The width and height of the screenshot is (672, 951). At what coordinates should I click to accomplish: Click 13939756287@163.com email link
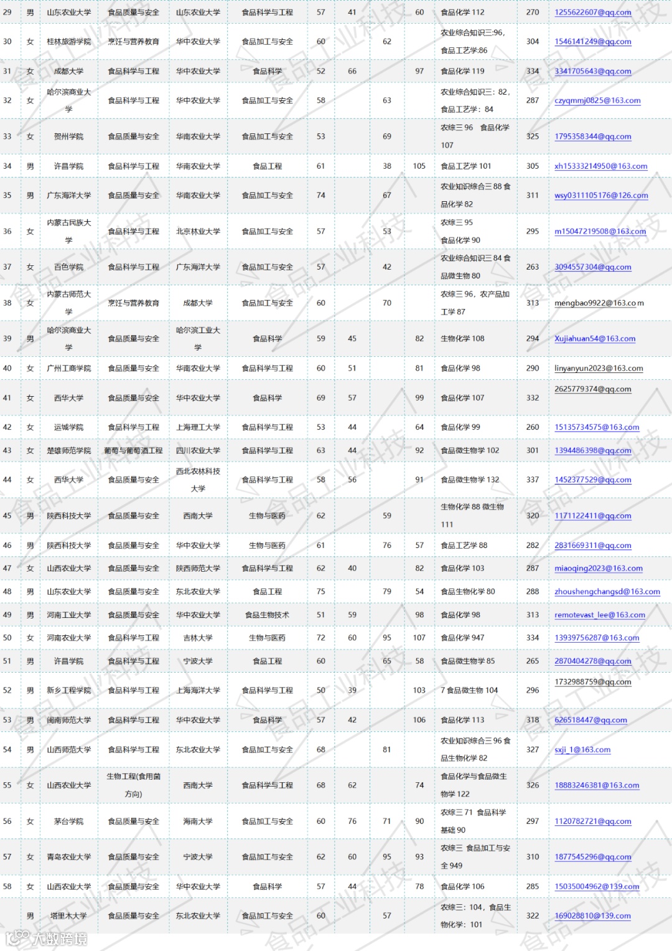click(597, 638)
